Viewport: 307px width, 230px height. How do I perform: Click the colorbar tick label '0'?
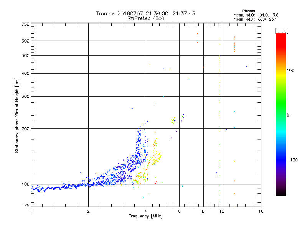[x=288, y=115]
